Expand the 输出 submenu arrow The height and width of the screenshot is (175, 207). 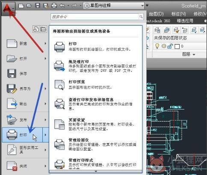point(45,104)
